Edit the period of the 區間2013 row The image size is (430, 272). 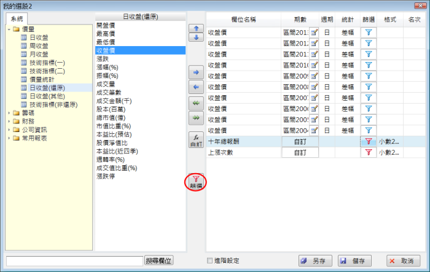coord(314,33)
